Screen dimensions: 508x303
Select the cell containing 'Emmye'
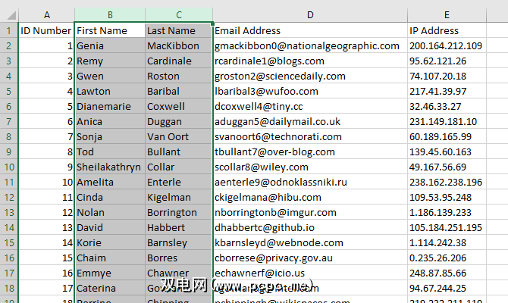coord(110,273)
